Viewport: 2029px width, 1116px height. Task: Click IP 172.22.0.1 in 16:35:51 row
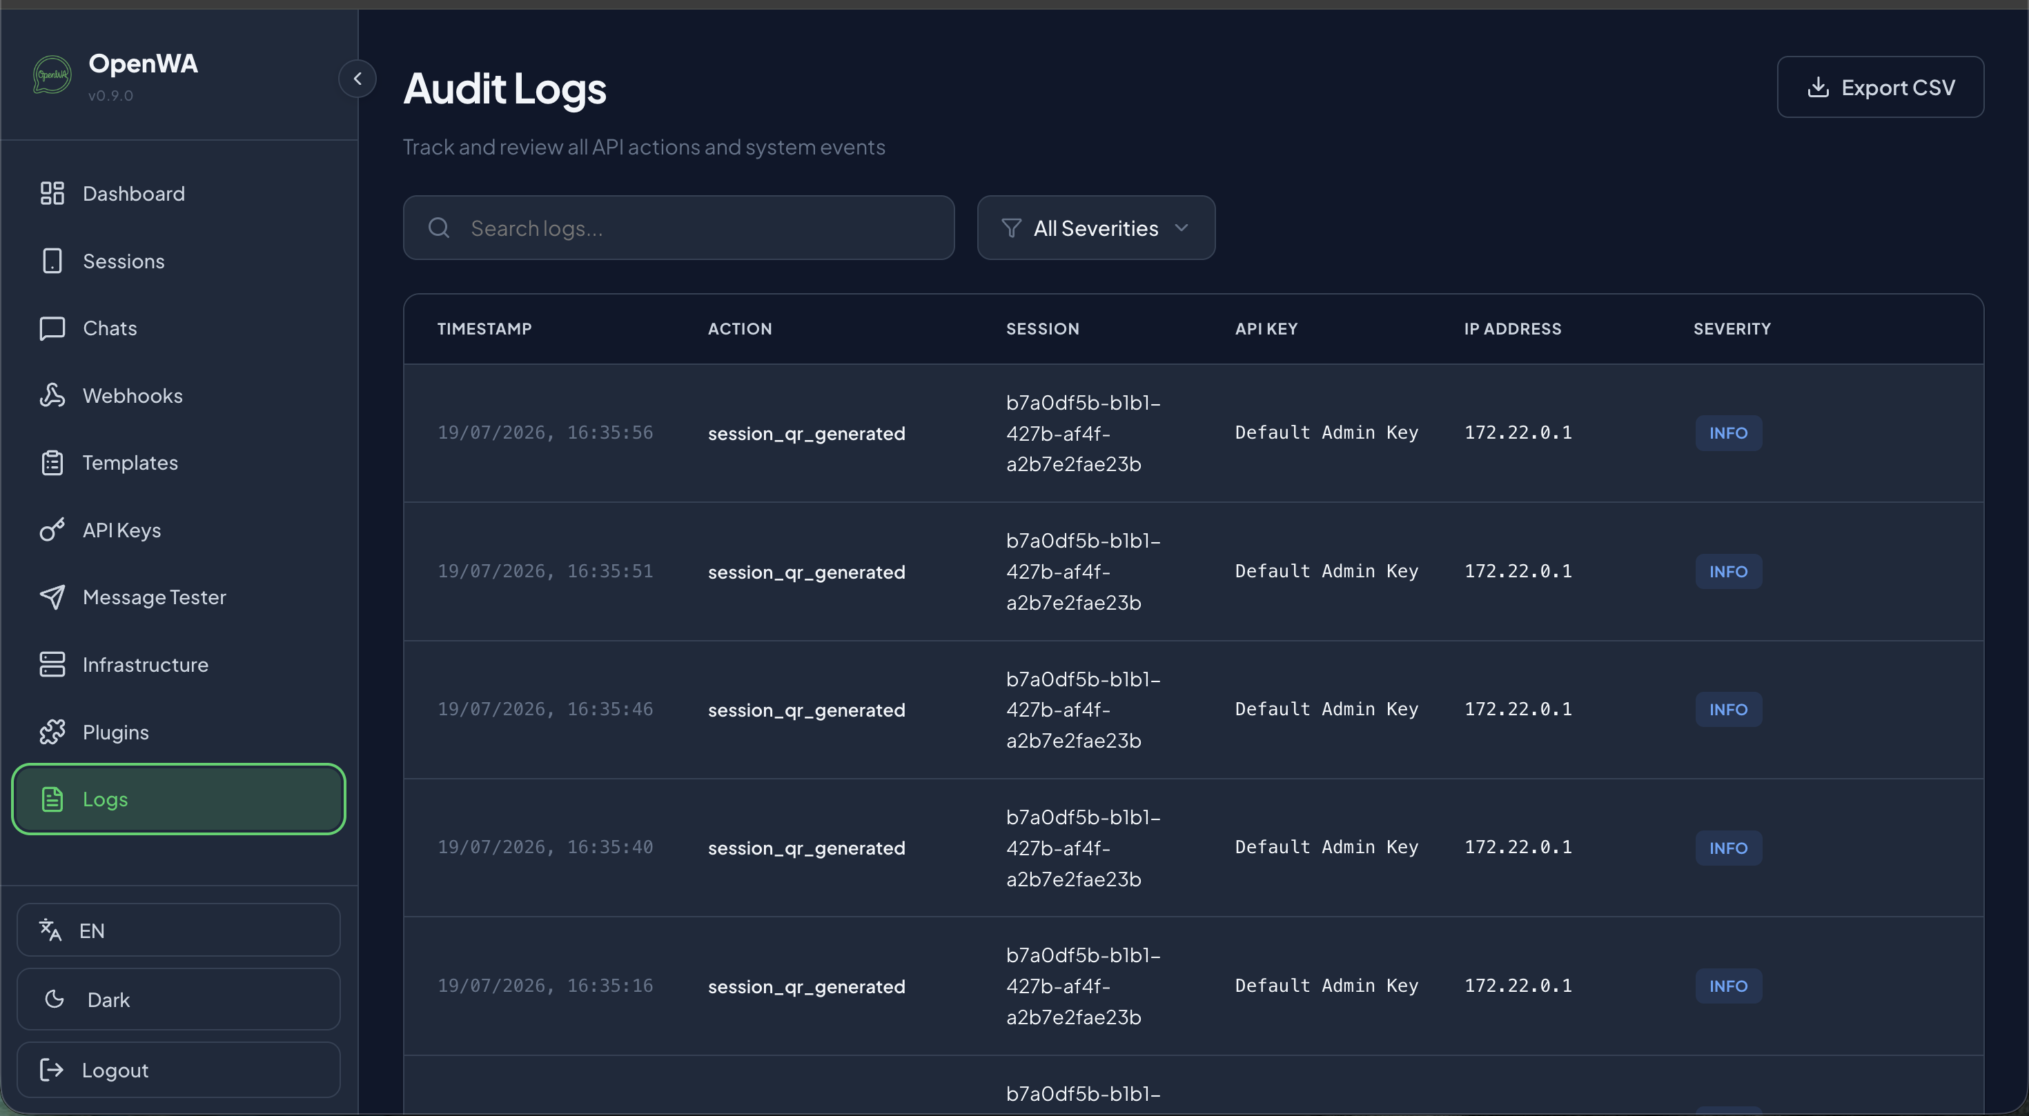pos(1518,571)
